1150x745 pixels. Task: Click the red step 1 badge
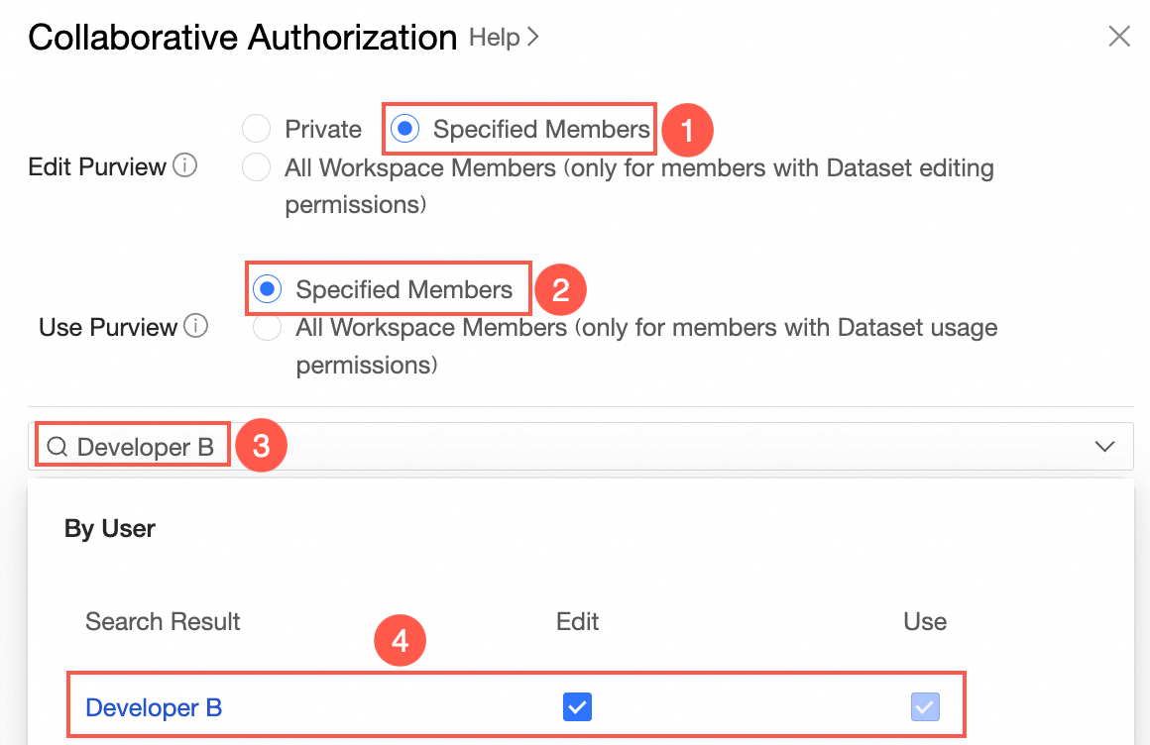click(x=688, y=129)
